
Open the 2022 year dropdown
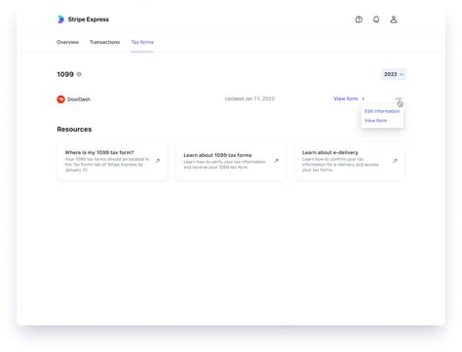click(394, 74)
